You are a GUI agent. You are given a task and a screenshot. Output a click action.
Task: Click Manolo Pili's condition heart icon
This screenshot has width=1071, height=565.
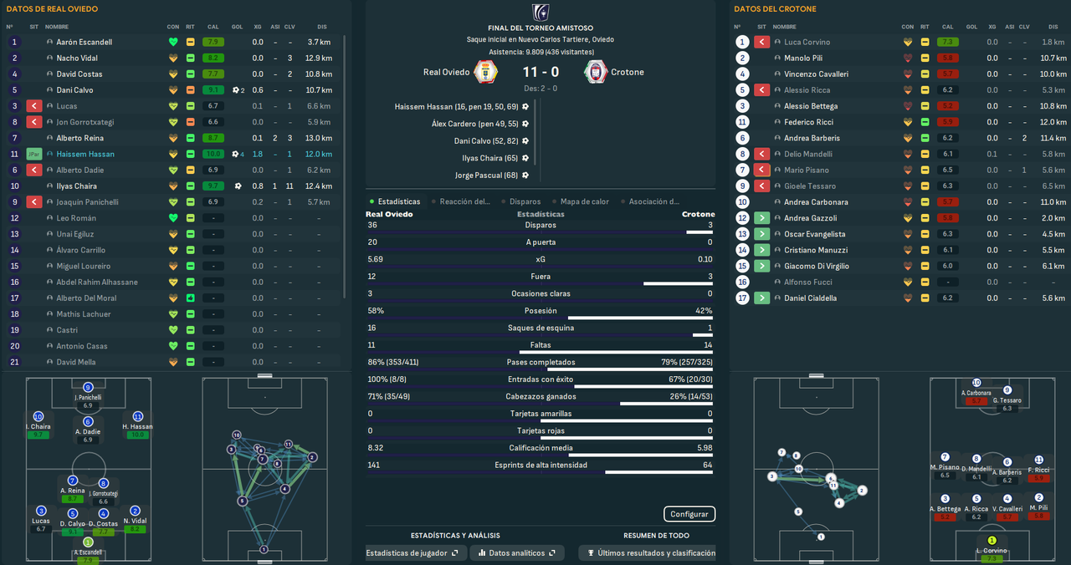coord(908,58)
